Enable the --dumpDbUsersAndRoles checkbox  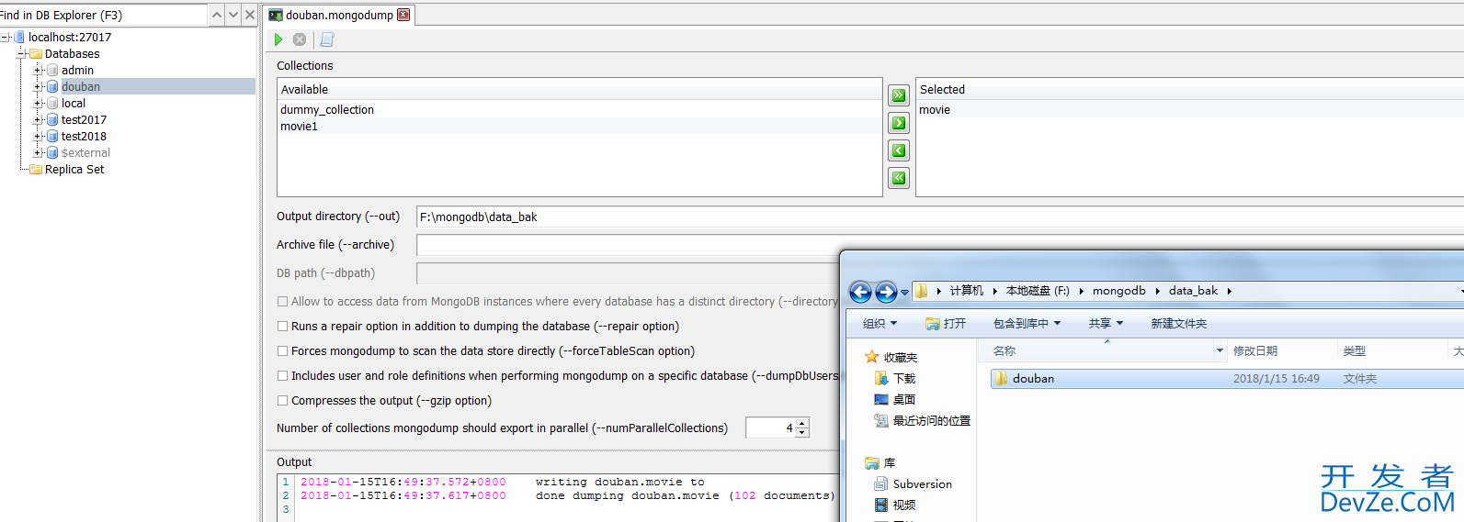click(282, 375)
